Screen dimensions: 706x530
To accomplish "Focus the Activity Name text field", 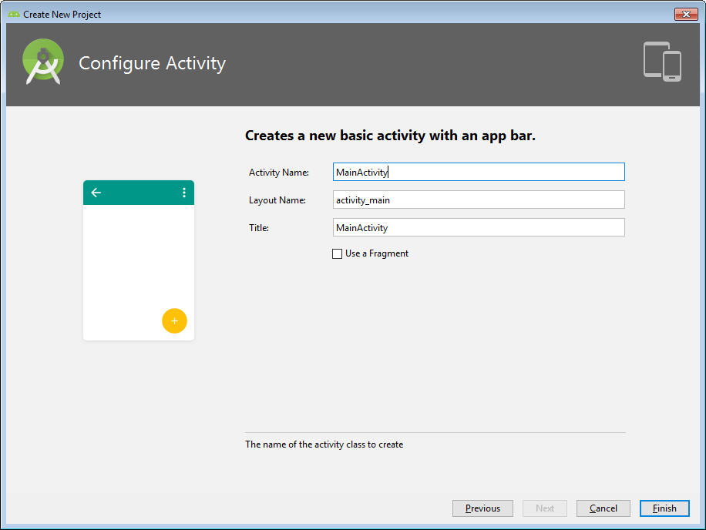I will [x=478, y=172].
